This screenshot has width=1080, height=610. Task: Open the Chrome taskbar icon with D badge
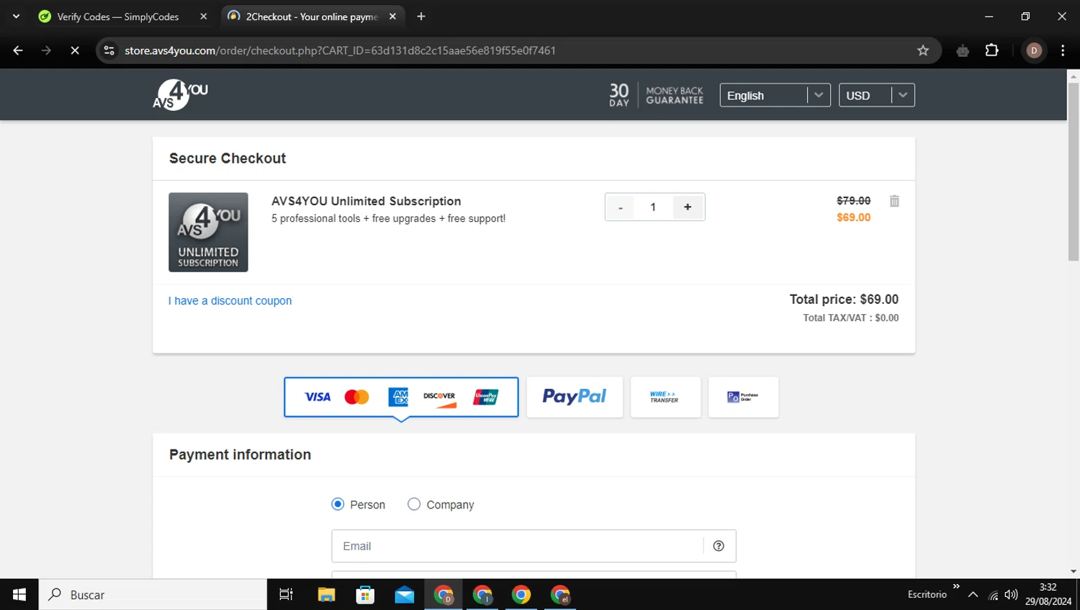coord(444,594)
